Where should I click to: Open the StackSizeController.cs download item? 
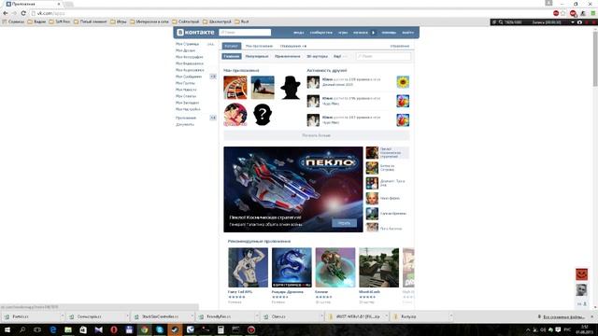[160, 316]
